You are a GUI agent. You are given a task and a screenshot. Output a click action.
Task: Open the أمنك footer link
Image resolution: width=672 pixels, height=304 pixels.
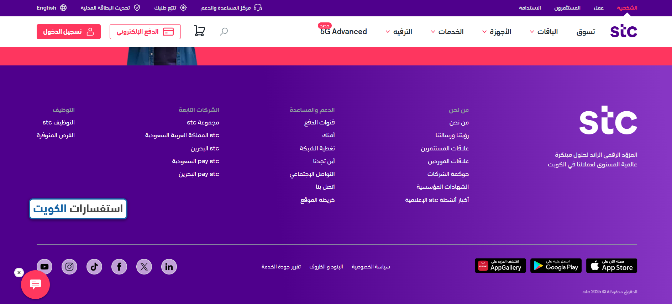pyautogui.click(x=329, y=135)
